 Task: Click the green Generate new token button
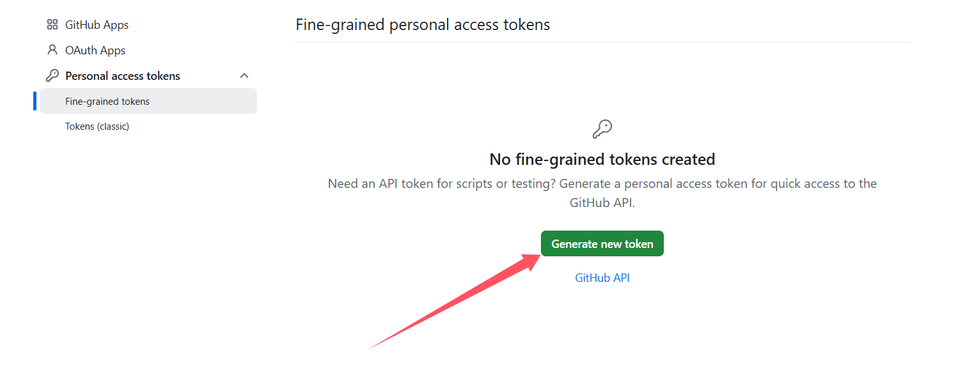click(602, 243)
